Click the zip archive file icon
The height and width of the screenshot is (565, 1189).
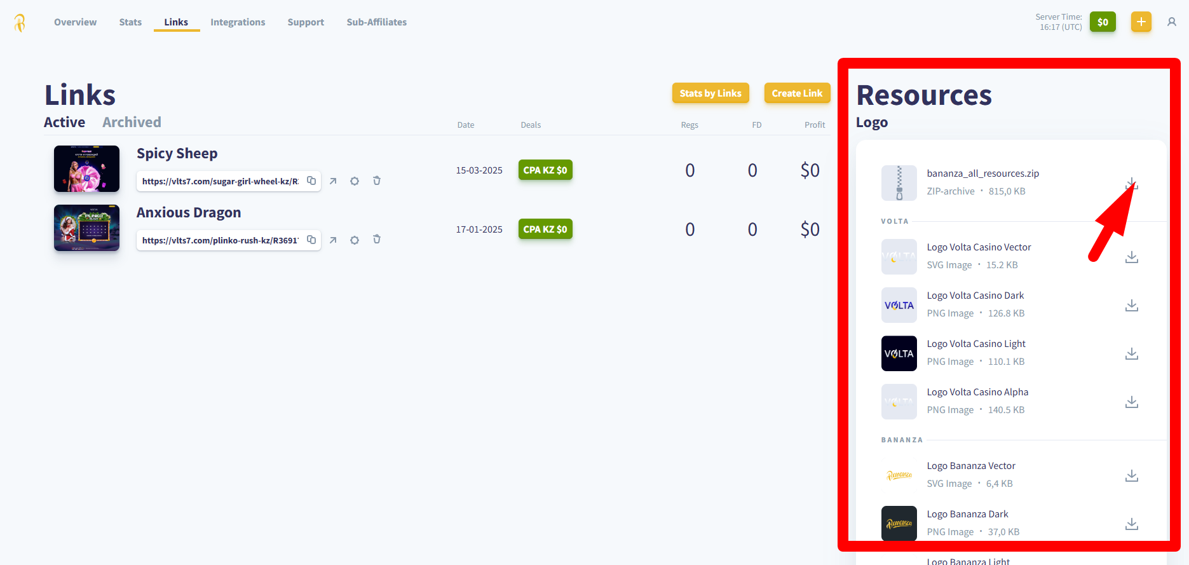899,183
